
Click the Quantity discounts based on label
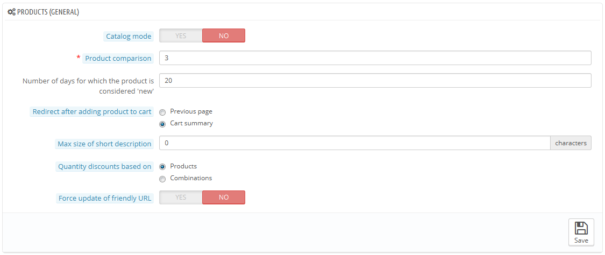(x=104, y=167)
